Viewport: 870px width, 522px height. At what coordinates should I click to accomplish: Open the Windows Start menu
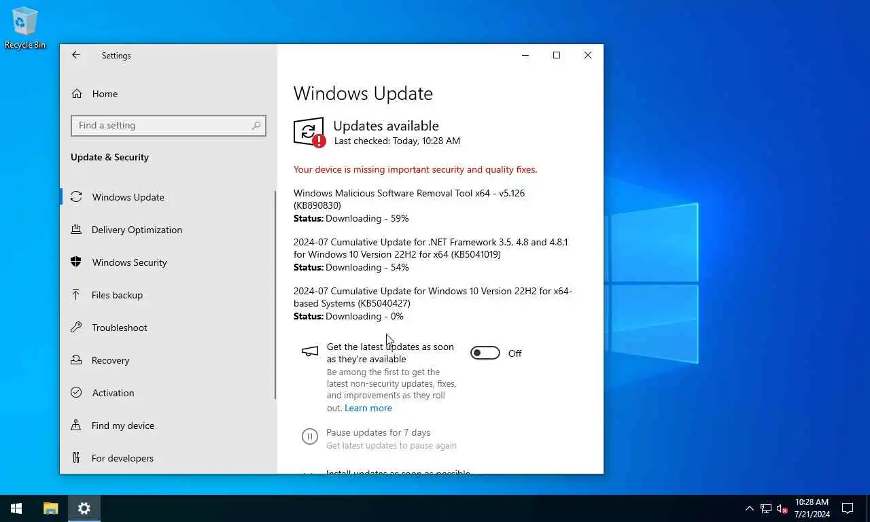(16, 508)
